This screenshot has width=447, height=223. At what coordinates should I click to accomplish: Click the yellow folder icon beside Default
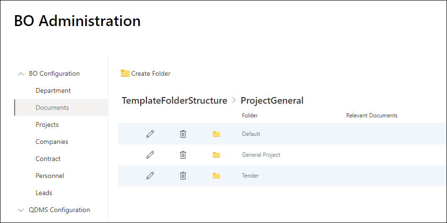point(216,134)
